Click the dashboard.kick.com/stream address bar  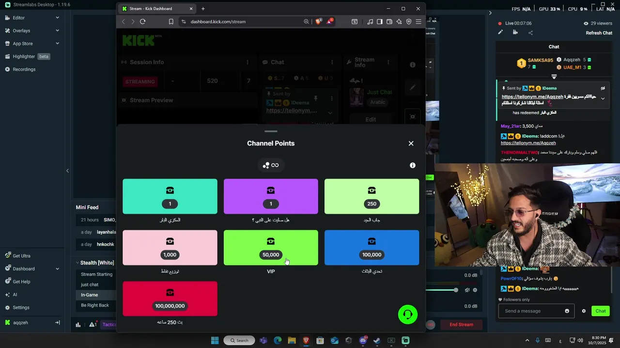pos(218,21)
